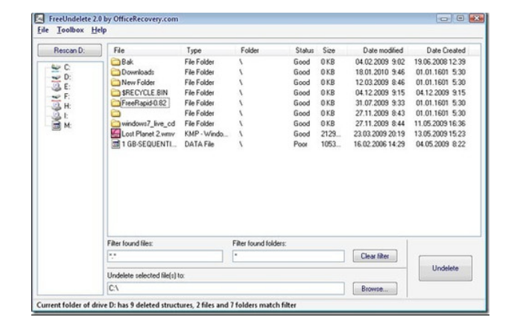The height and width of the screenshot is (329, 523).
Task: Click the windows7_live_cd folder icon
Action: pyautogui.click(x=115, y=124)
